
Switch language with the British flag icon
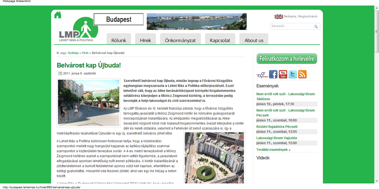point(279,16)
